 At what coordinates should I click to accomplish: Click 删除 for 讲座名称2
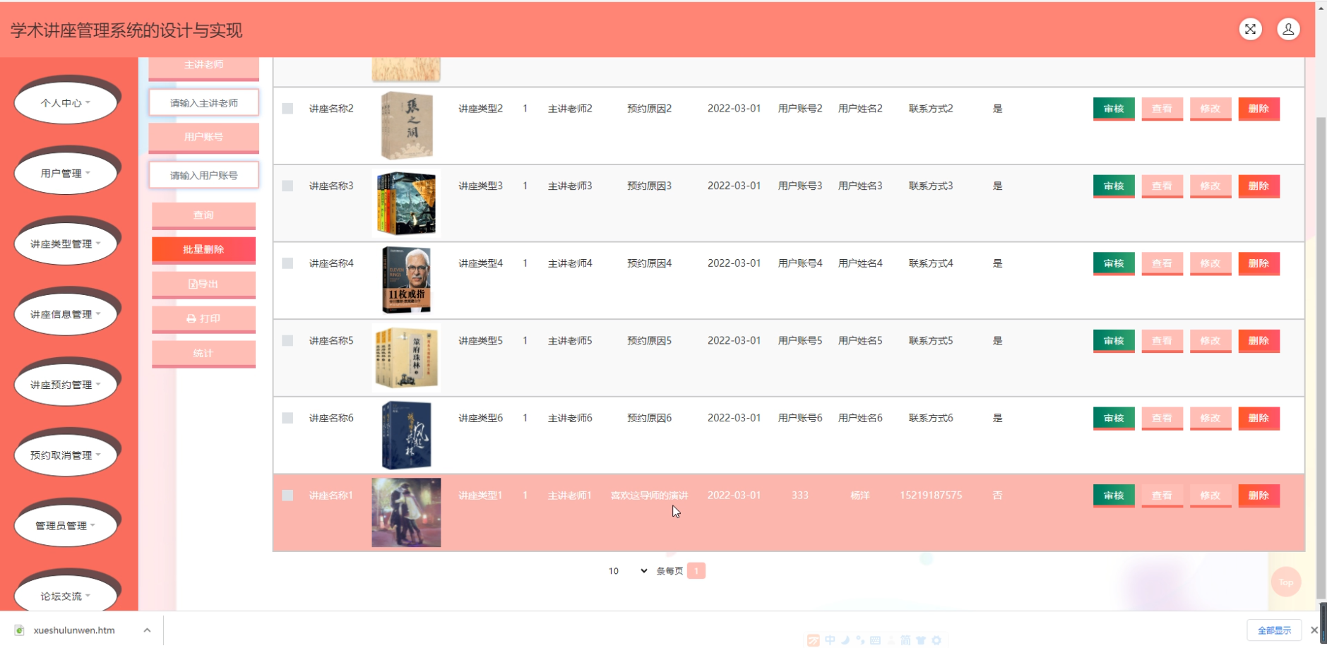click(1258, 109)
